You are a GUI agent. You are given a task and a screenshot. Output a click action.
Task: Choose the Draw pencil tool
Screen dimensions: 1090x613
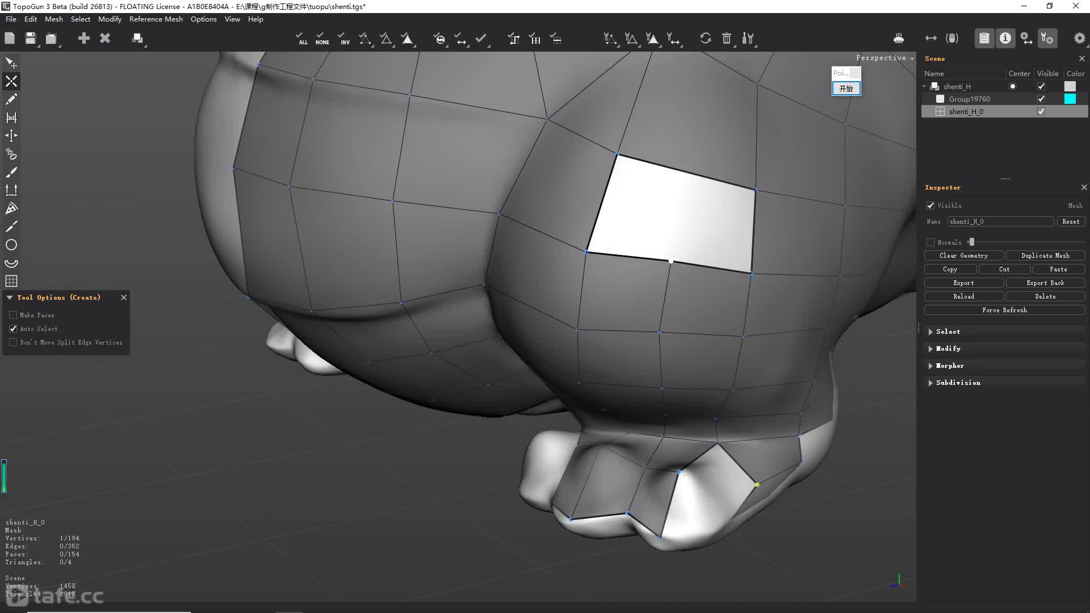(x=11, y=99)
